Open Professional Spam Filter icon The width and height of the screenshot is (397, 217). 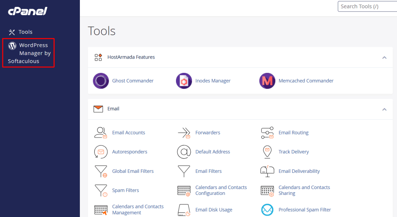[x=267, y=210]
